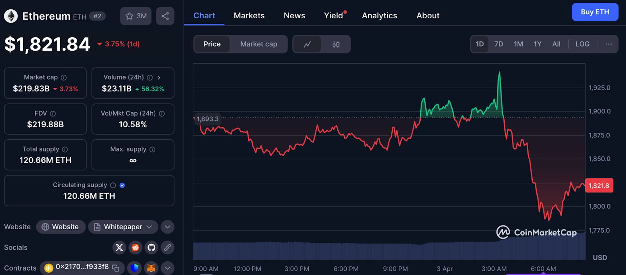
Task: Copy the contract address
Action: coord(116,268)
